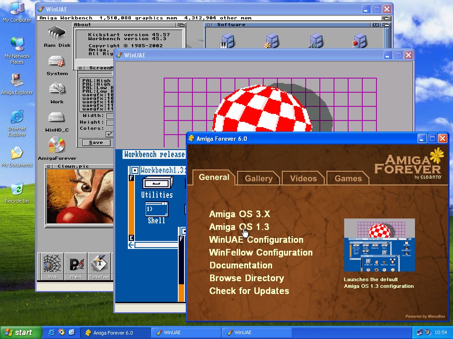Click the network tray icon

(419, 332)
